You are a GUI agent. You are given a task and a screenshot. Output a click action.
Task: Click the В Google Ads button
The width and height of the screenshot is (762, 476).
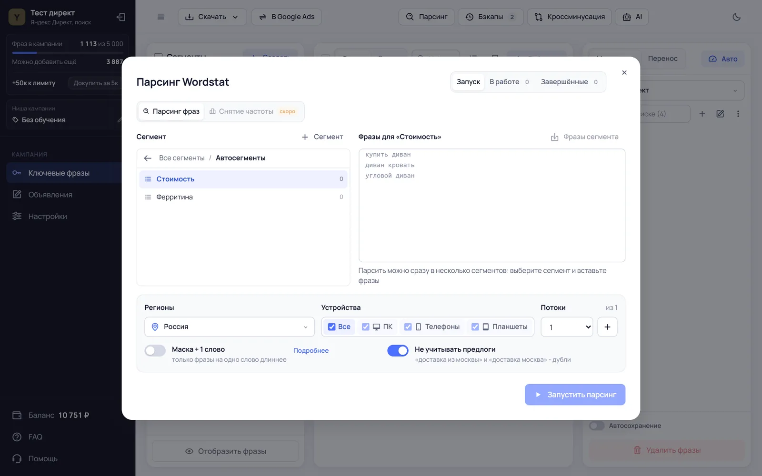click(x=287, y=17)
